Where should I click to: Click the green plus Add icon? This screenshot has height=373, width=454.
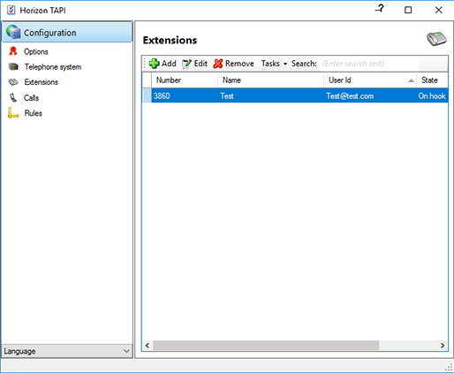click(154, 64)
